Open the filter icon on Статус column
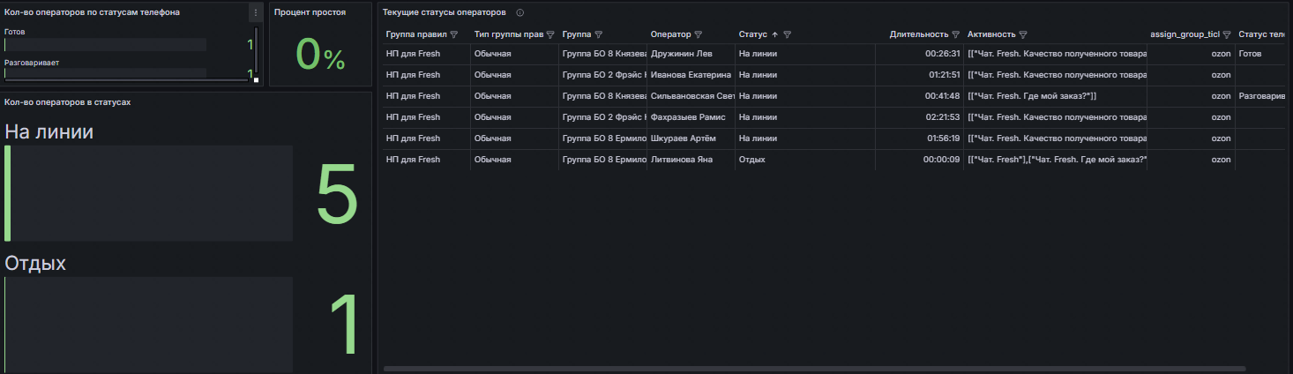 pos(788,34)
